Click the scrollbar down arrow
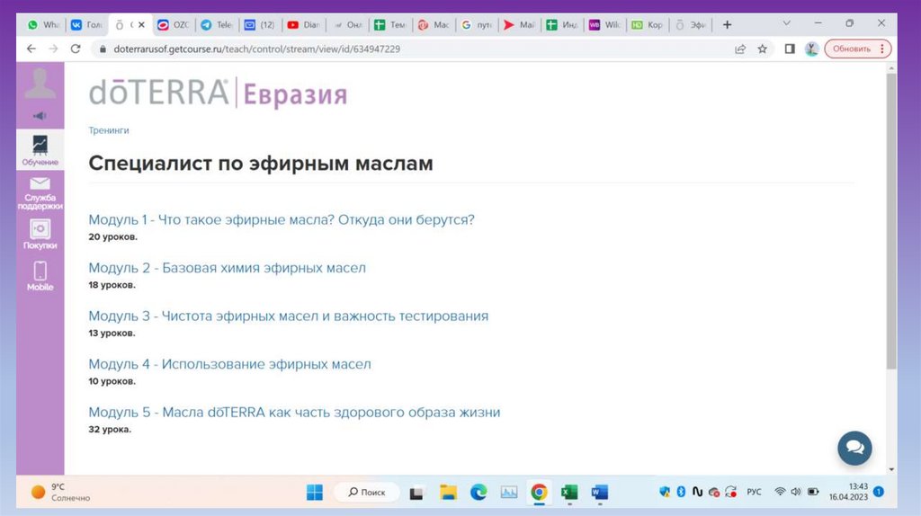This screenshot has width=921, height=516. [891, 469]
